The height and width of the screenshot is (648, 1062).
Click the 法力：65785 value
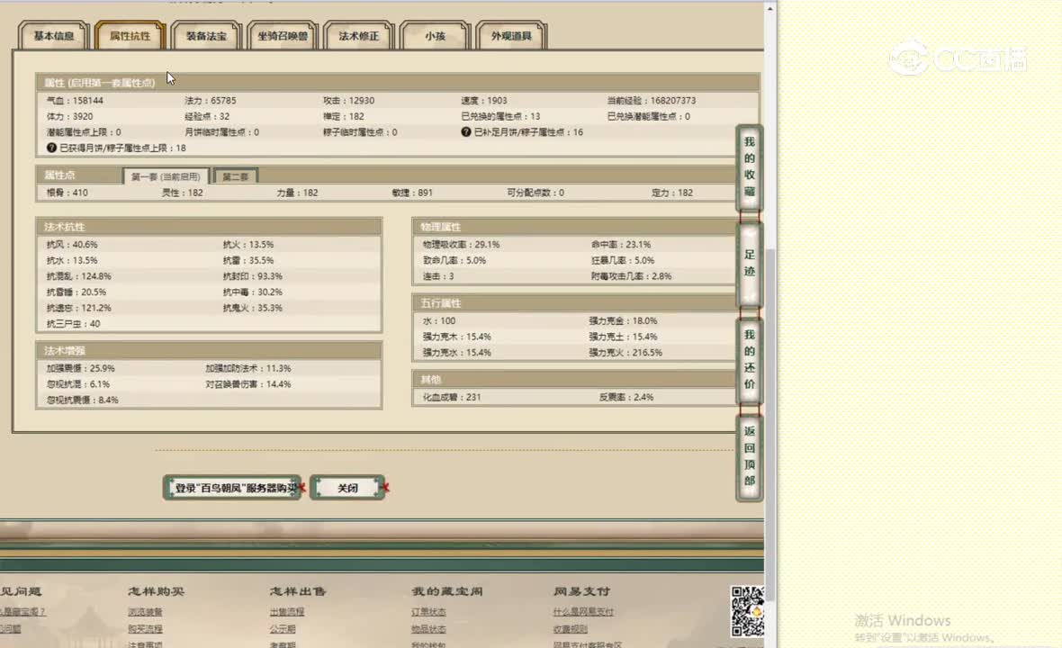pyautogui.click(x=211, y=100)
